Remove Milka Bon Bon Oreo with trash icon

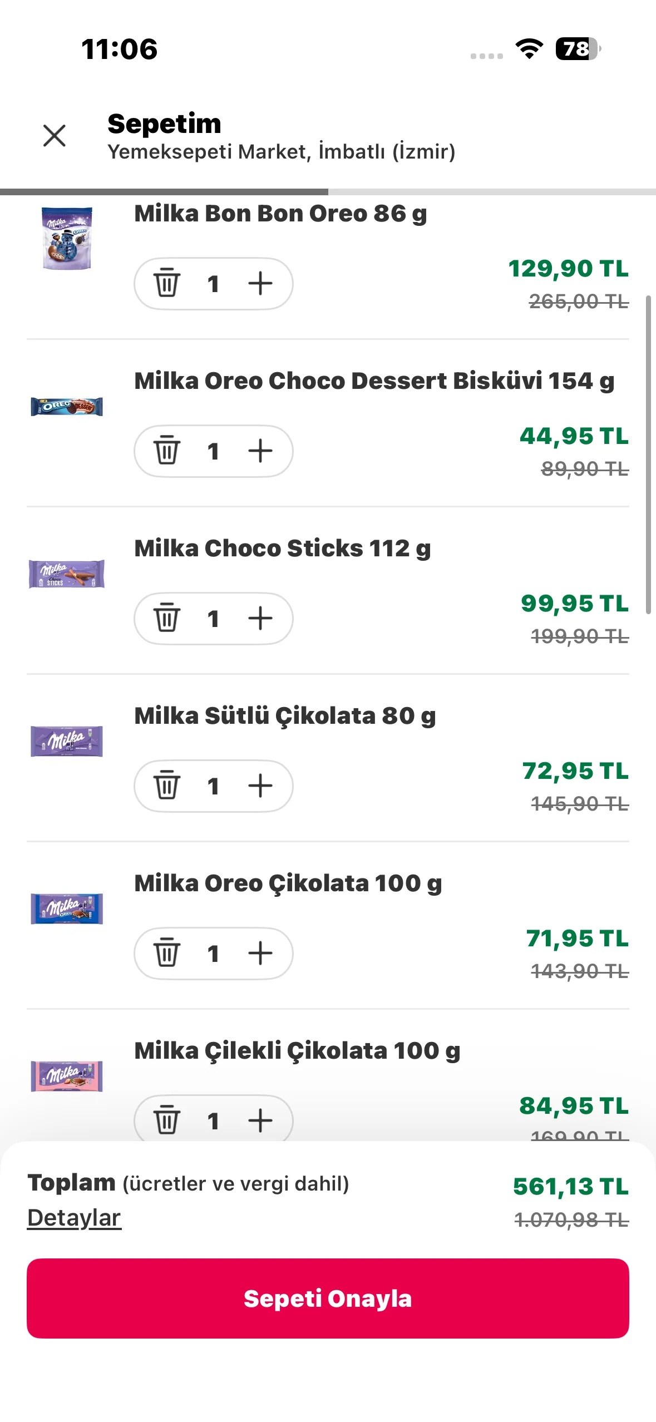tap(166, 283)
